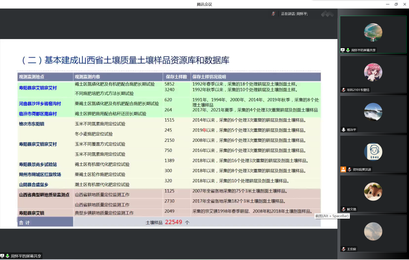Click the muted mic icon next to 资环院姜洪进

[349, 169]
